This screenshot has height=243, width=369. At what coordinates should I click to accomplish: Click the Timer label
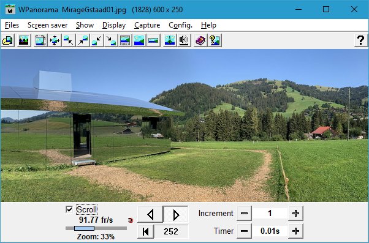(224, 231)
